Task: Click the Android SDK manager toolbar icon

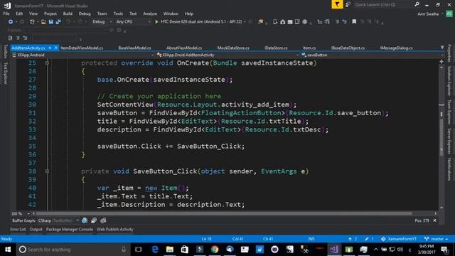Action: point(282,22)
